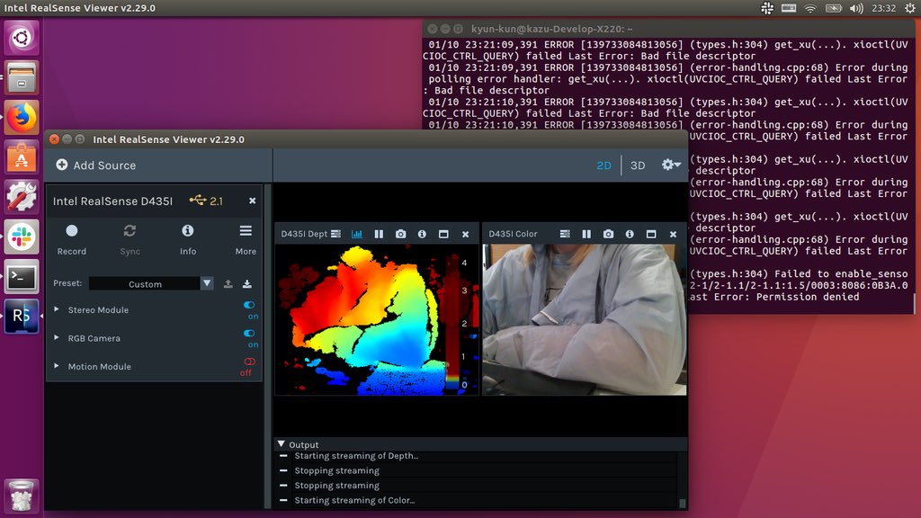The height and width of the screenshot is (518, 921).
Task: Click the depth image view
Action: [x=377, y=319]
